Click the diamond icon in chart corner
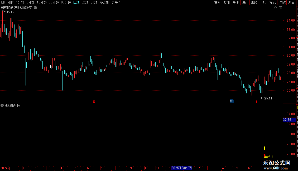The height and width of the screenshot is (171, 298). (x=275, y=8)
